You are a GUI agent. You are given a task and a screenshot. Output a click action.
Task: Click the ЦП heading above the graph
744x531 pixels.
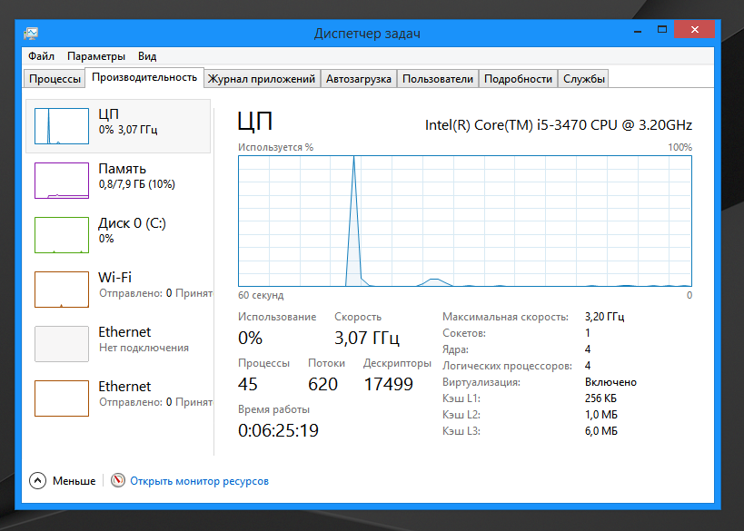[255, 122]
